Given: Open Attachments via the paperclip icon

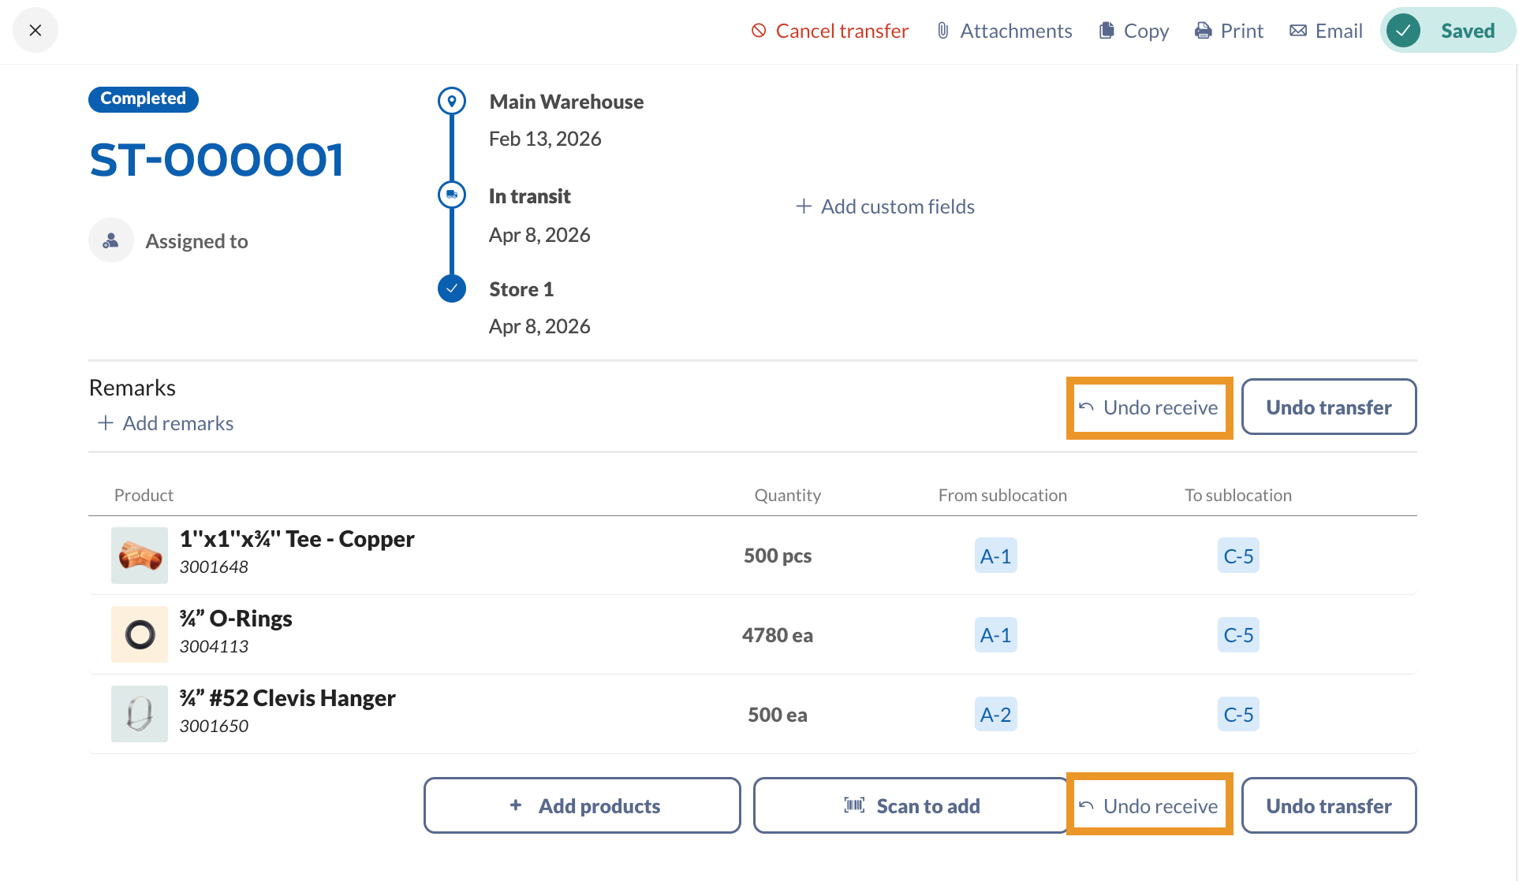Looking at the screenshot, I should pyautogui.click(x=942, y=31).
